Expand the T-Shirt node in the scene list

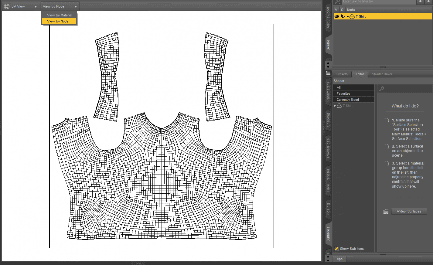[347, 16]
